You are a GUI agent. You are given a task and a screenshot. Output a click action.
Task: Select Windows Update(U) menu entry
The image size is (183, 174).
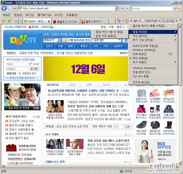coord(153,50)
